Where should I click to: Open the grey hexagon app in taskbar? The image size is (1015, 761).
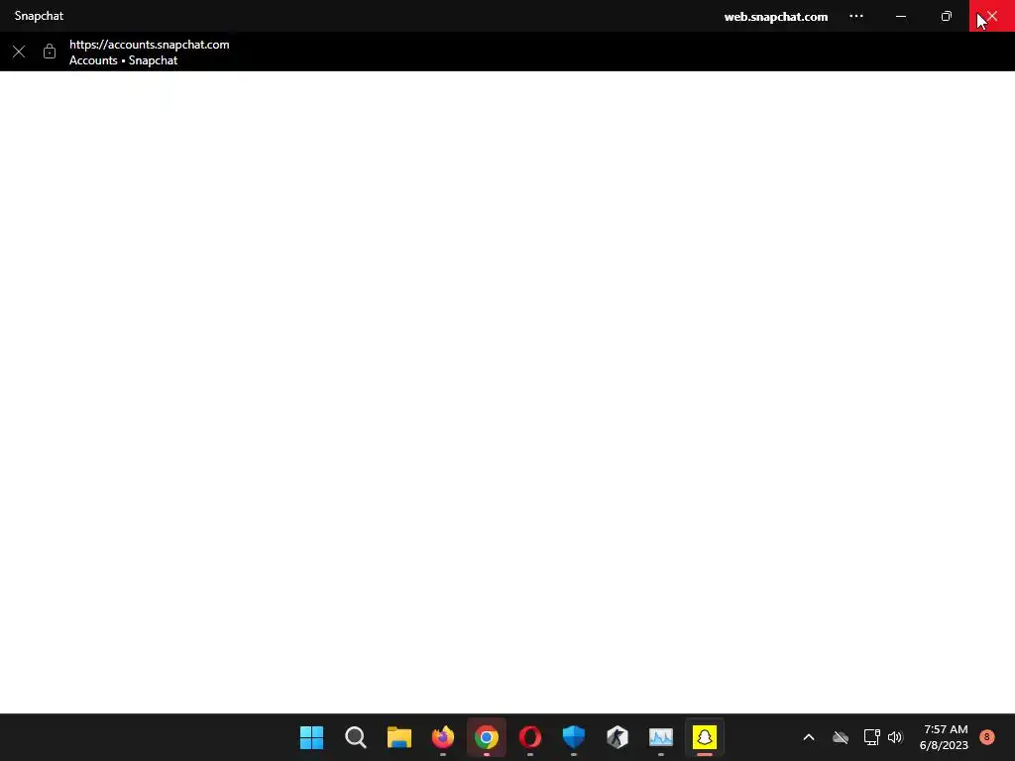point(618,737)
